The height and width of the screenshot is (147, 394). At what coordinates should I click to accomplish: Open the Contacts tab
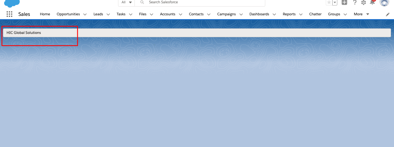196,14
